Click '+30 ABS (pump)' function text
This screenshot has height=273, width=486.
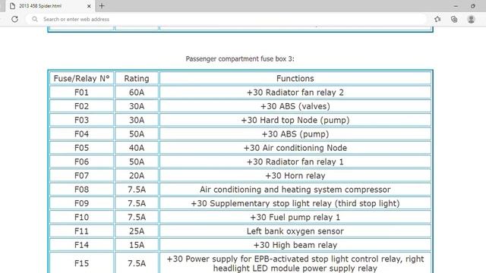(x=295, y=134)
